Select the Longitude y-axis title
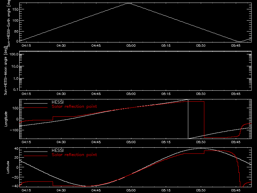257x193 pixels. point(6,119)
